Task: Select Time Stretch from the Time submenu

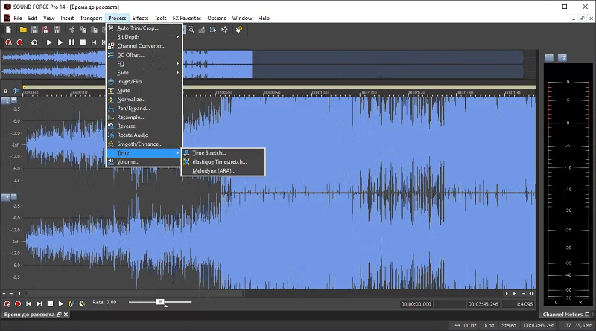Action: coord(209,153)
